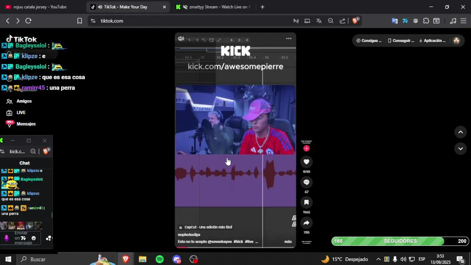Open the video's three-dot options menu
The width and height of the screenshot is (471, 265).
click(289, 38)
